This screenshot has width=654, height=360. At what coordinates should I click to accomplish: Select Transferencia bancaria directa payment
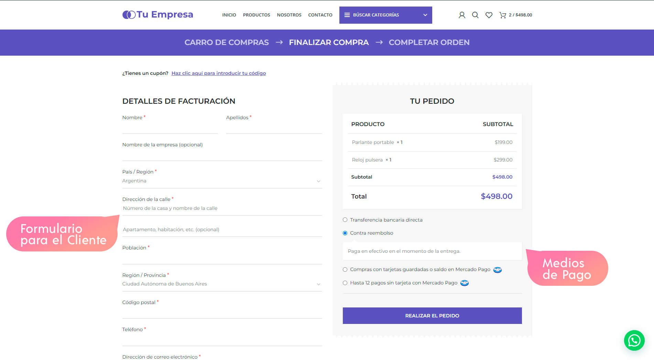345,220
